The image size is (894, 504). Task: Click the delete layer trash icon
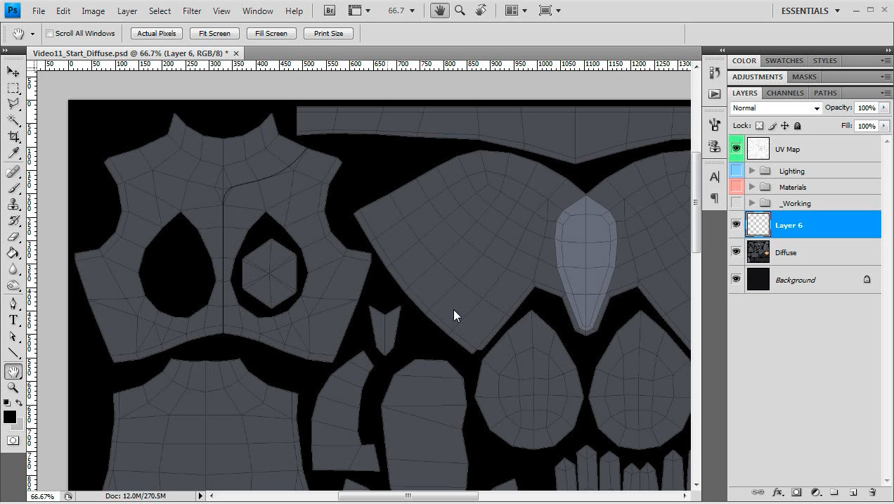click(x=872, y=492)
